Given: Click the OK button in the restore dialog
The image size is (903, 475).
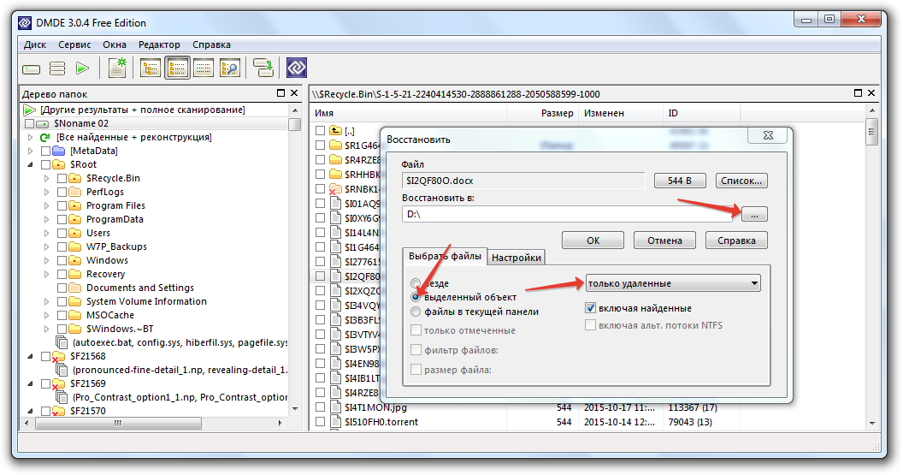Looking at the screenshot, I should (x=593, y=240).
